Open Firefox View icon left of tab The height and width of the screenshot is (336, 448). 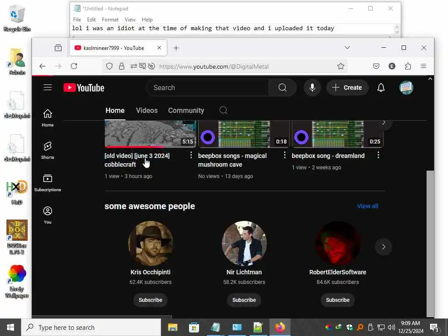[x=58, y=48]
